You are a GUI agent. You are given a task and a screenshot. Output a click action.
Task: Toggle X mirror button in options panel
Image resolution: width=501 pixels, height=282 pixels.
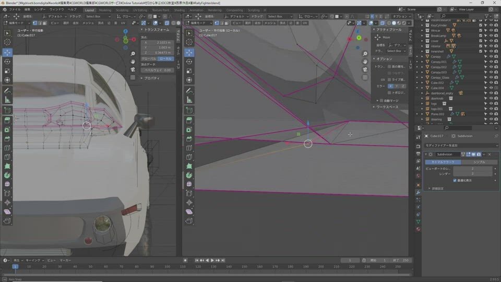coord(389,86)
